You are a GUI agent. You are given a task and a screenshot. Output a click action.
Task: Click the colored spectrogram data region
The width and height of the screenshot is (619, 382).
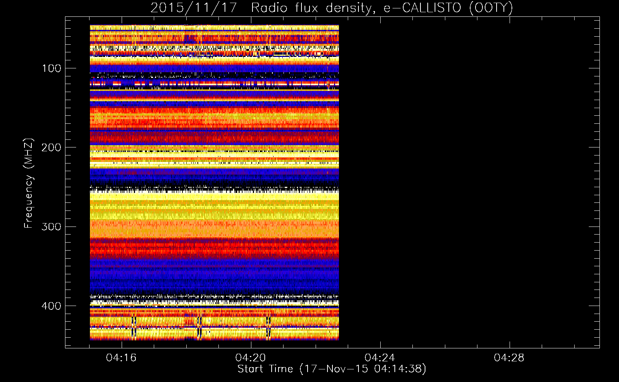point(214,183)
